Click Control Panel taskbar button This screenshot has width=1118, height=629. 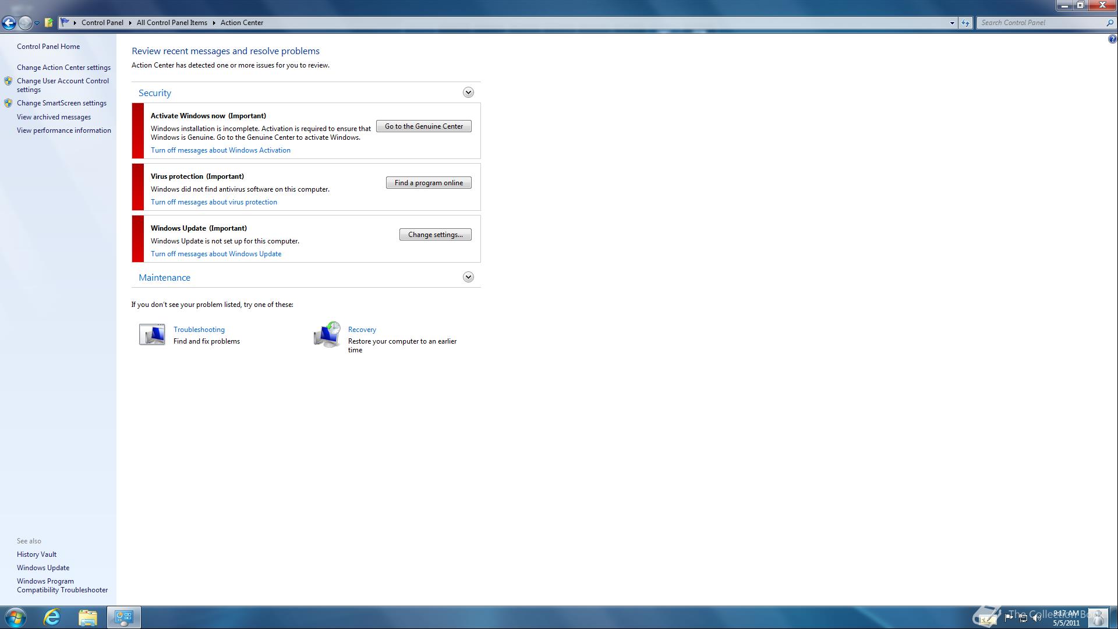[123, 617]
